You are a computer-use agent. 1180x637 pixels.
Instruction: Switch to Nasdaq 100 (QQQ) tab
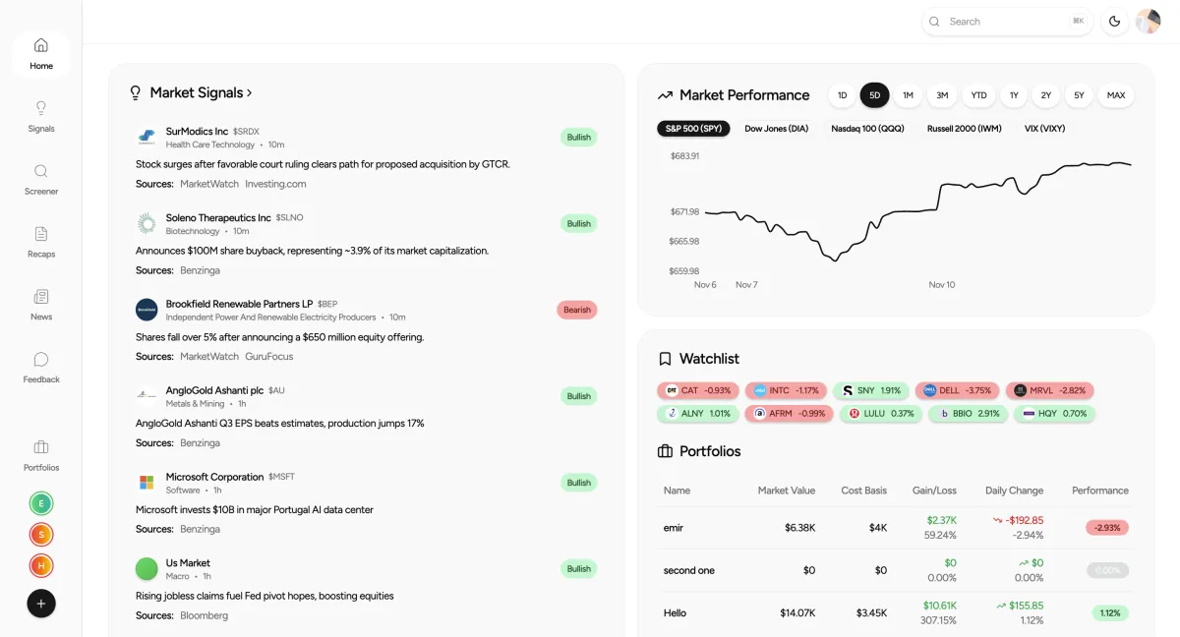pos(866,129)
